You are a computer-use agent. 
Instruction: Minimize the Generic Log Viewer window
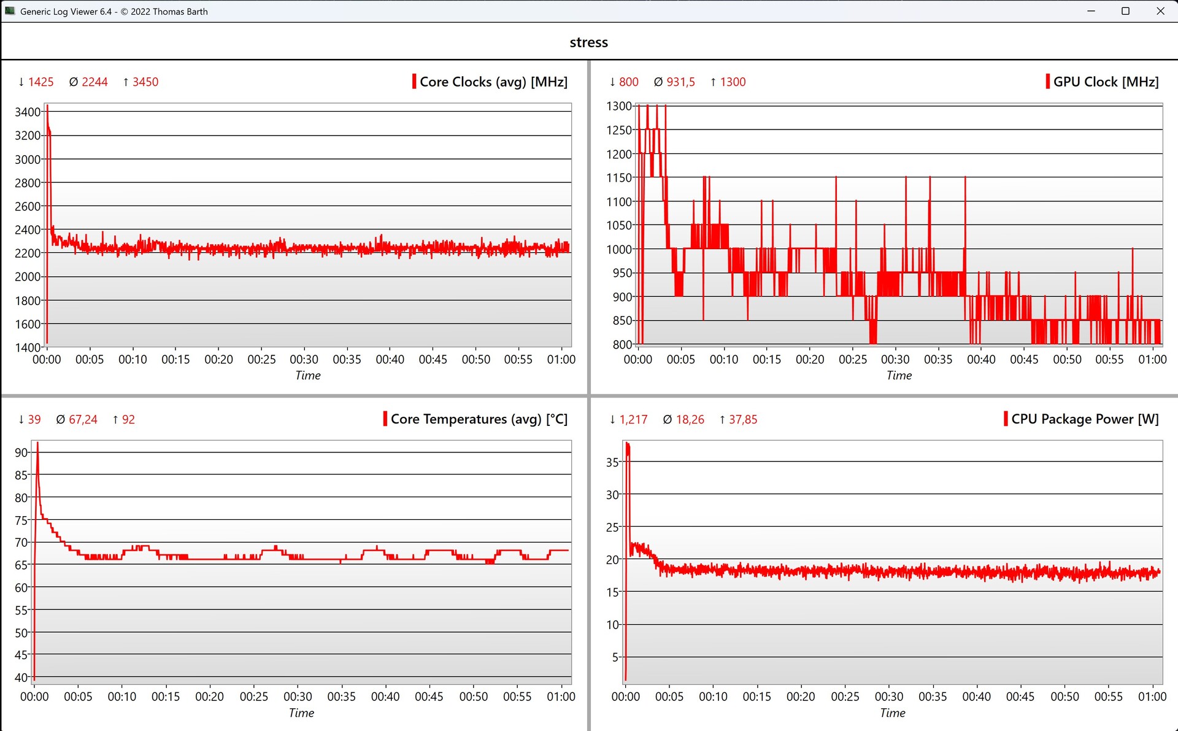(x=1091, y=11)
